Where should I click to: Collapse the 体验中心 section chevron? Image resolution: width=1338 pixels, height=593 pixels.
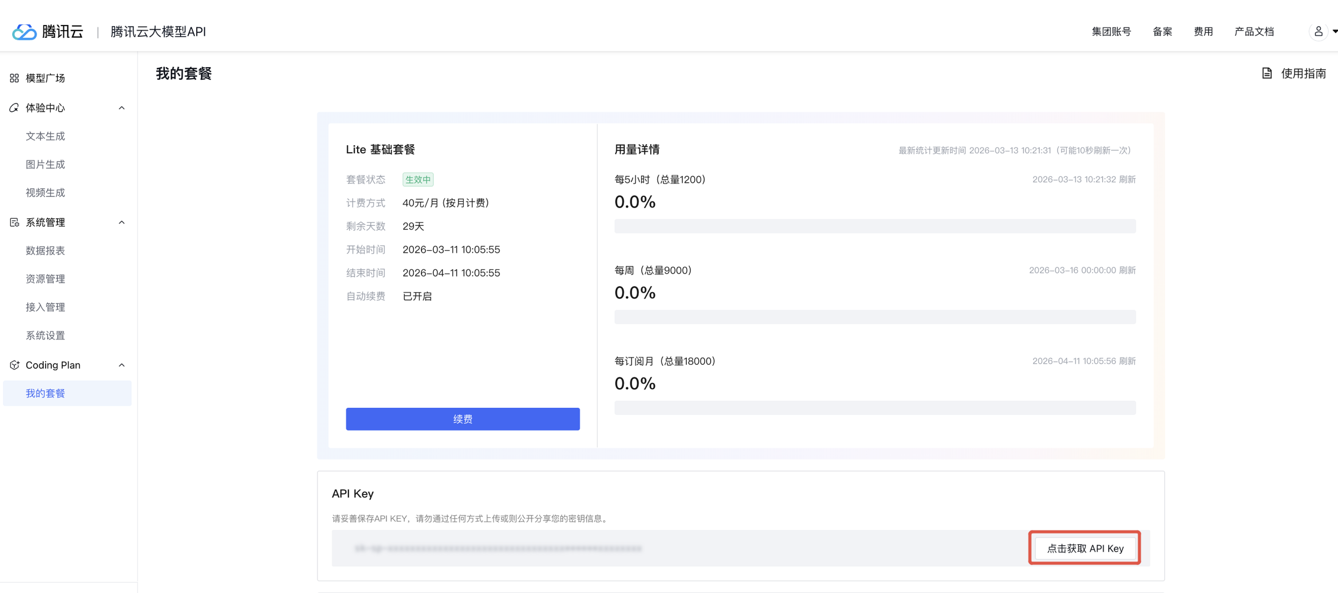click(x=122, y=108)
